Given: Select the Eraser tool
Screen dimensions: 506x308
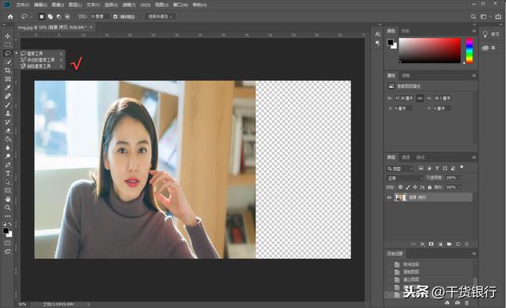Looking at the screenshot, I should pyautogui.click(x=8, y=131).
